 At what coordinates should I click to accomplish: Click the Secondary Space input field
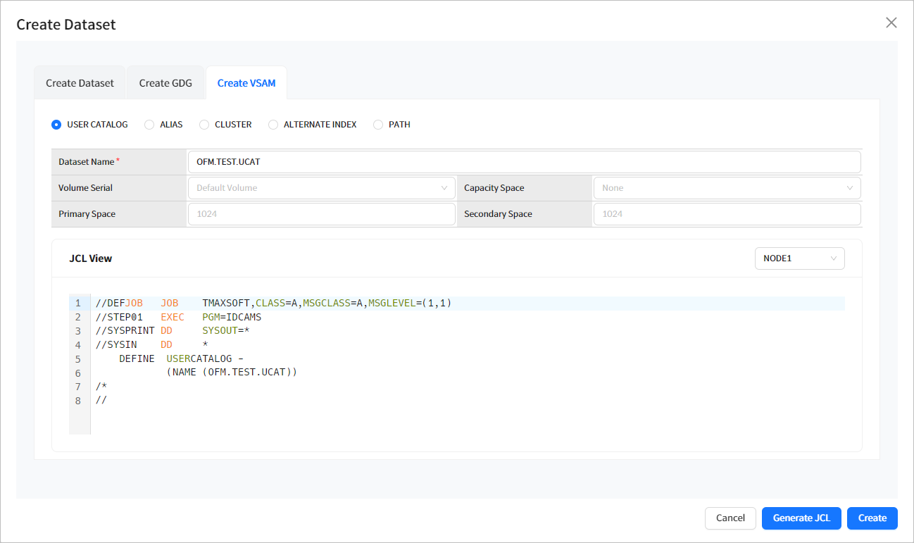click(727, 213)
